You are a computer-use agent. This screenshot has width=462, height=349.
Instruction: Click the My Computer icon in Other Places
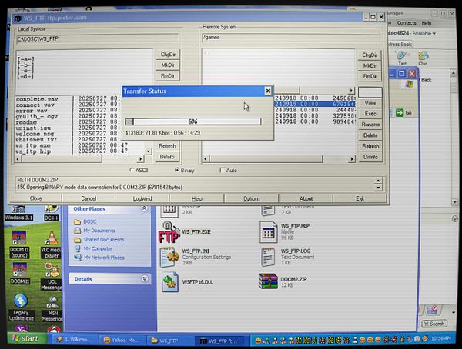[78, 248]
